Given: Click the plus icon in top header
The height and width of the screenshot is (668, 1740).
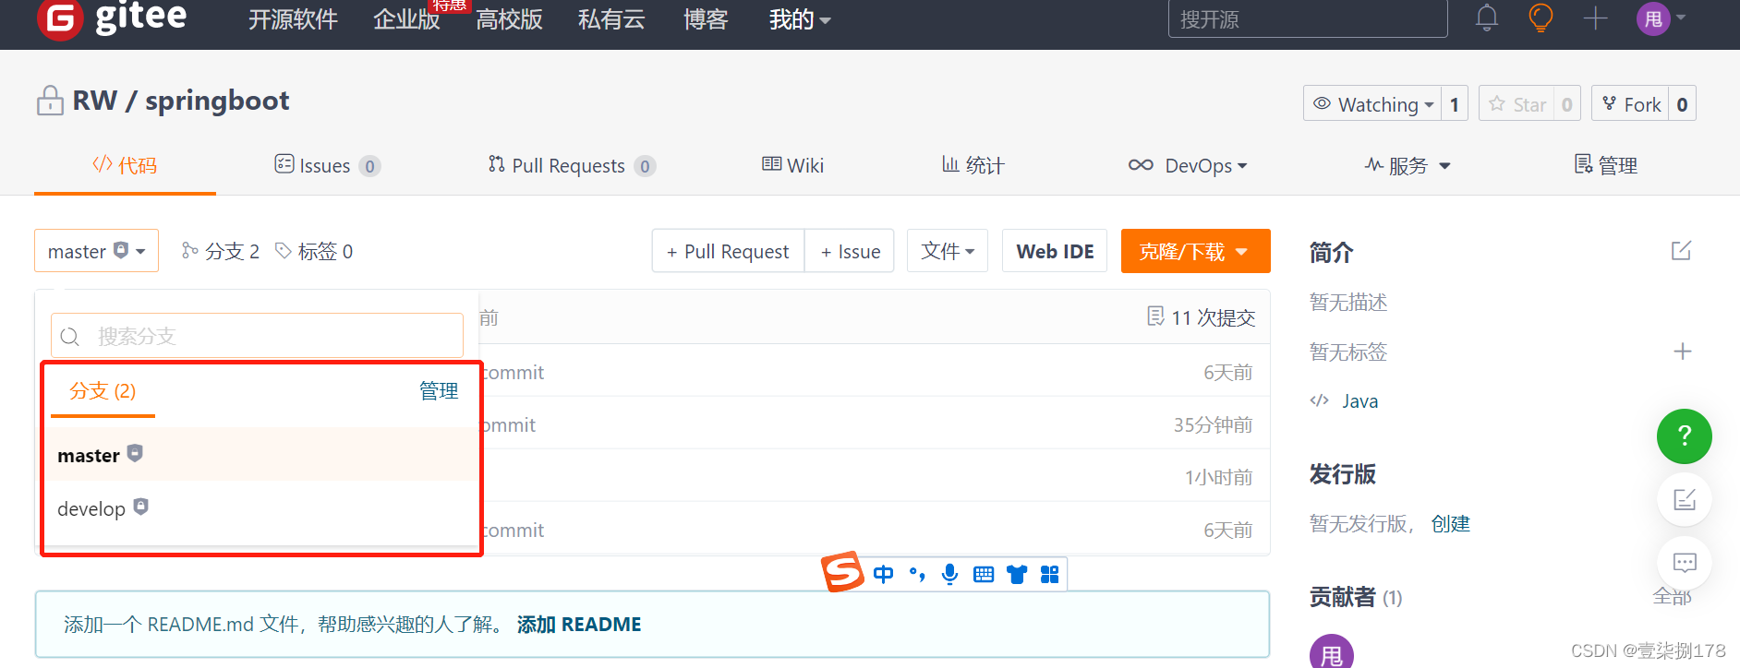Looking at the screenshot, I should pos(1596,18).
